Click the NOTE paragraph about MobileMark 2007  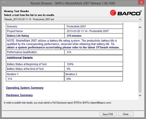[63, 44]
